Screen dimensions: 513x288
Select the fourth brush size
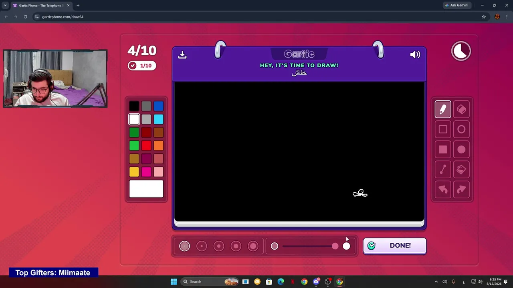[236, 246]
